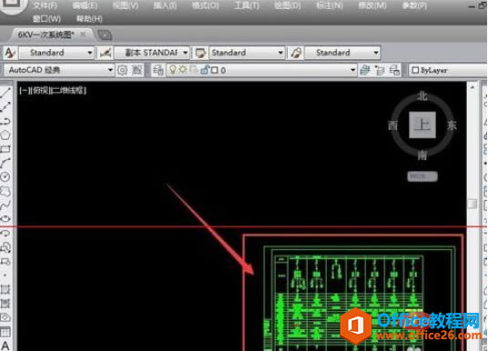Close the 6KV一次系统图 tab

83,35
